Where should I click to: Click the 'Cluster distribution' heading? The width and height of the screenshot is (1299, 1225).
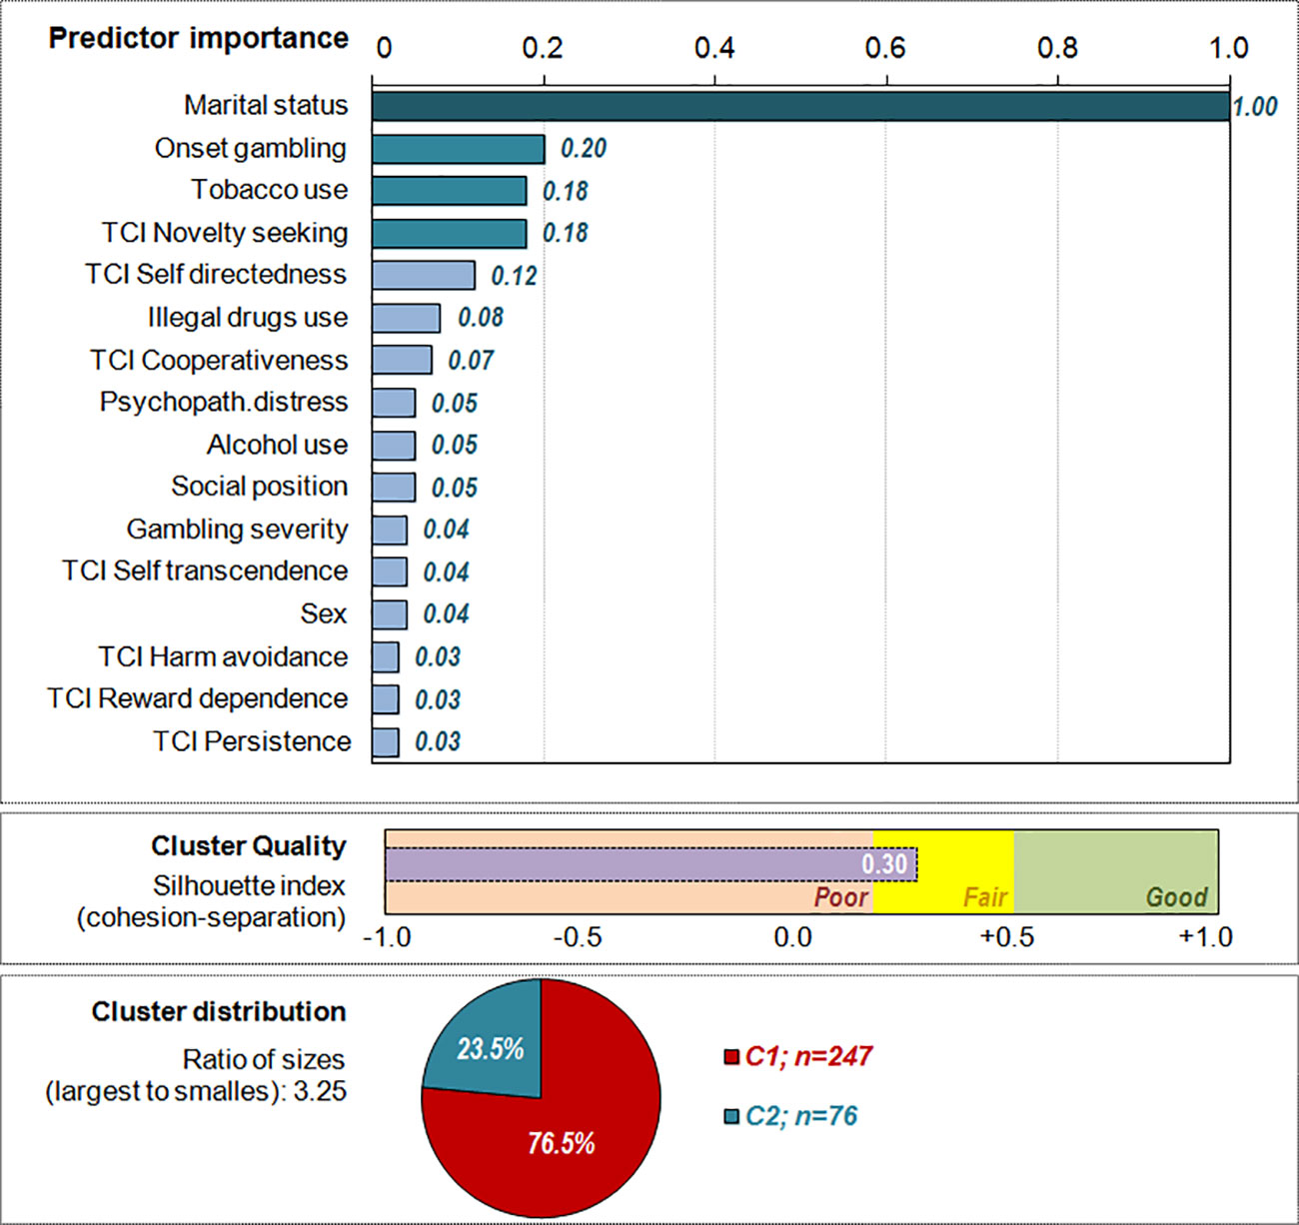click(219, 1012)
